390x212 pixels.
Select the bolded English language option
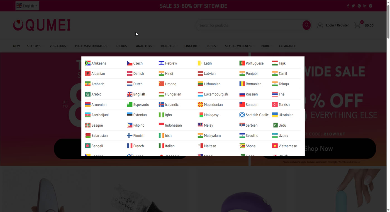136,94
